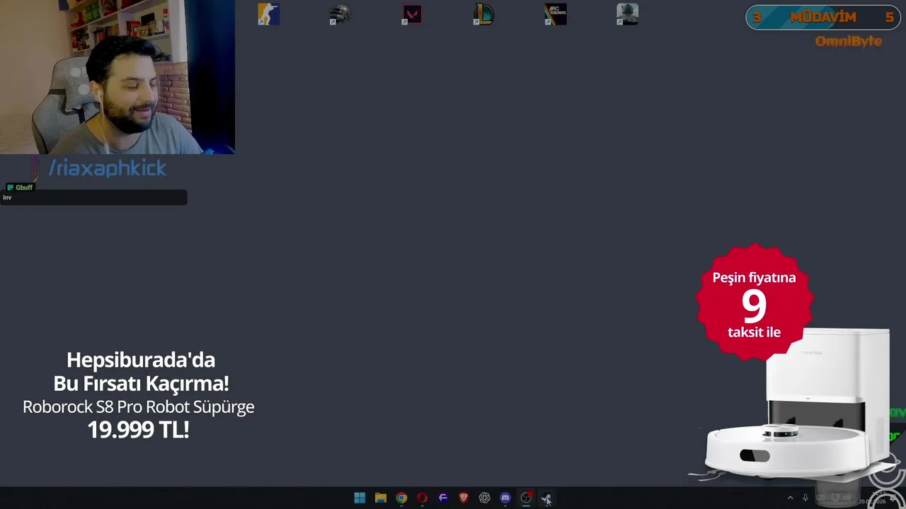Open Steam from the taskbar
Viewport: 906px width, 509px height.
(x=546, y=498)
